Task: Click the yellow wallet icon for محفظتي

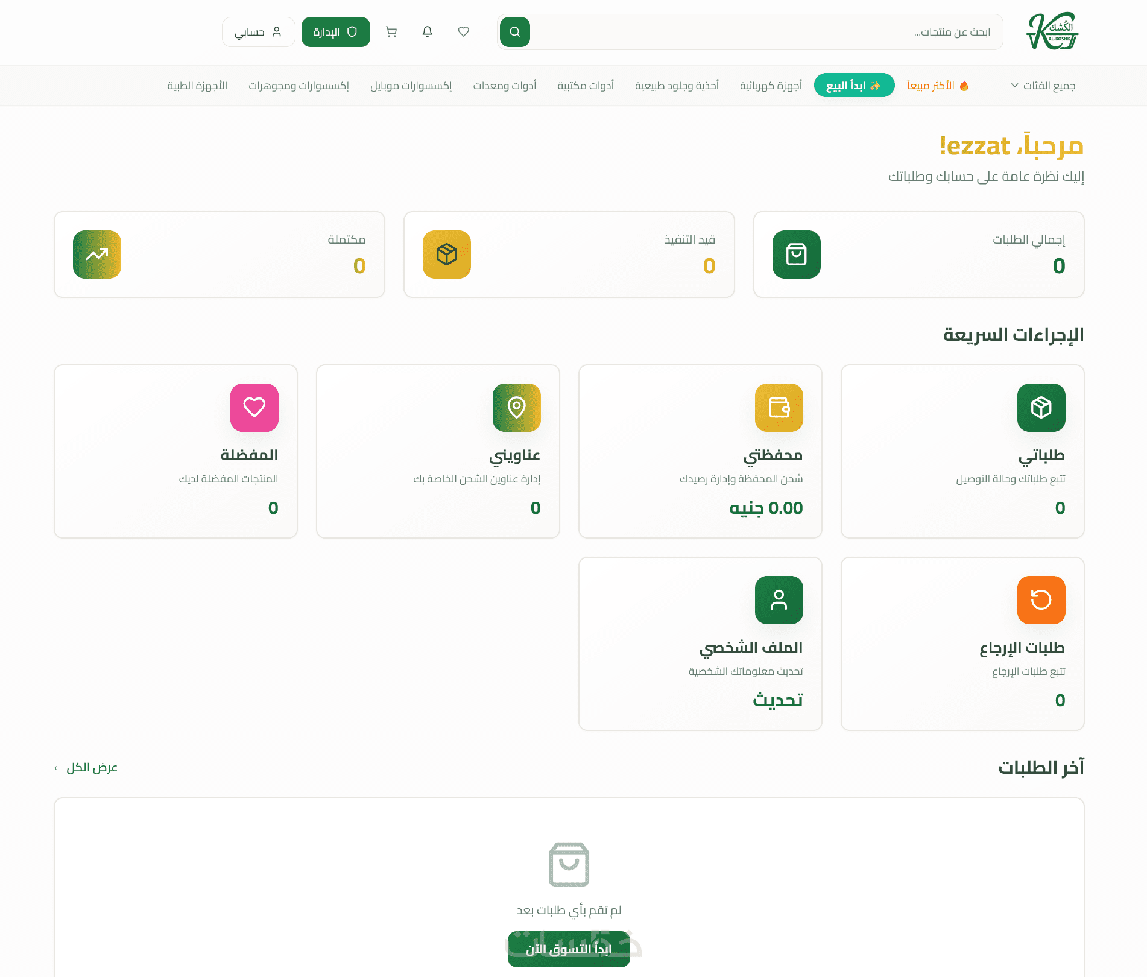Action: 779,408
